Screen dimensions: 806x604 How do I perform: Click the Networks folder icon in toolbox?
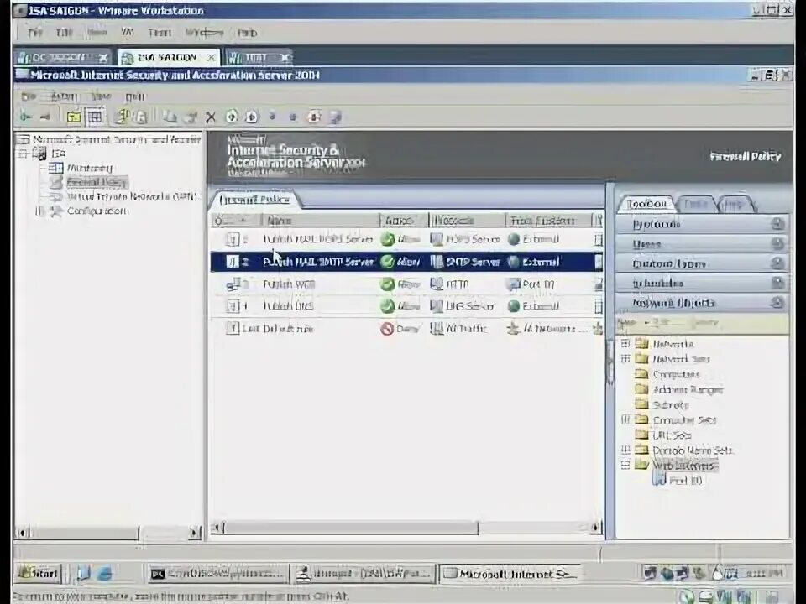coord(641,344)
